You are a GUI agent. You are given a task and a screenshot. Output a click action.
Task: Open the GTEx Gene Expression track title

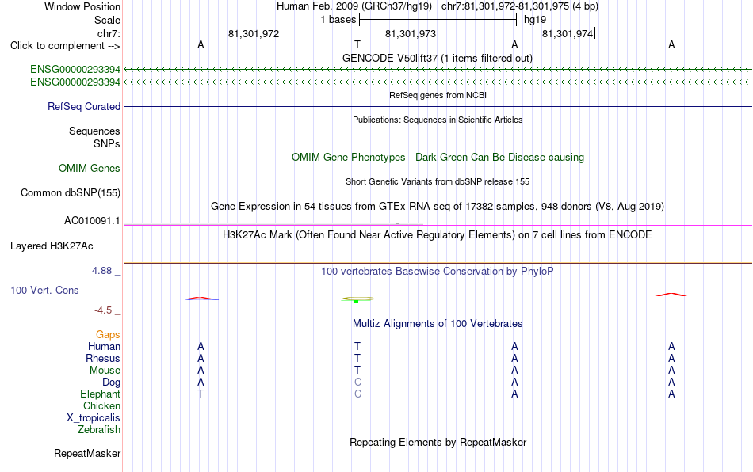[438, 206]
